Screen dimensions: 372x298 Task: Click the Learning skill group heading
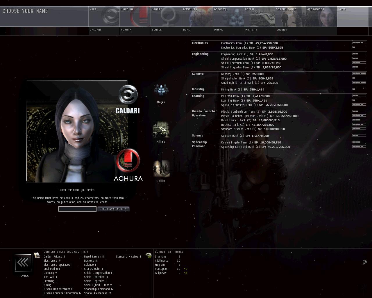tap(198, 96)
